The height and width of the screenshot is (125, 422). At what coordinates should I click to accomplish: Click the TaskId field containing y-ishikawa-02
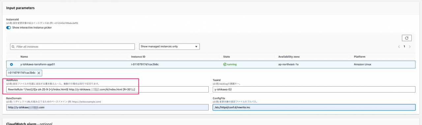[x=314, y=90]
